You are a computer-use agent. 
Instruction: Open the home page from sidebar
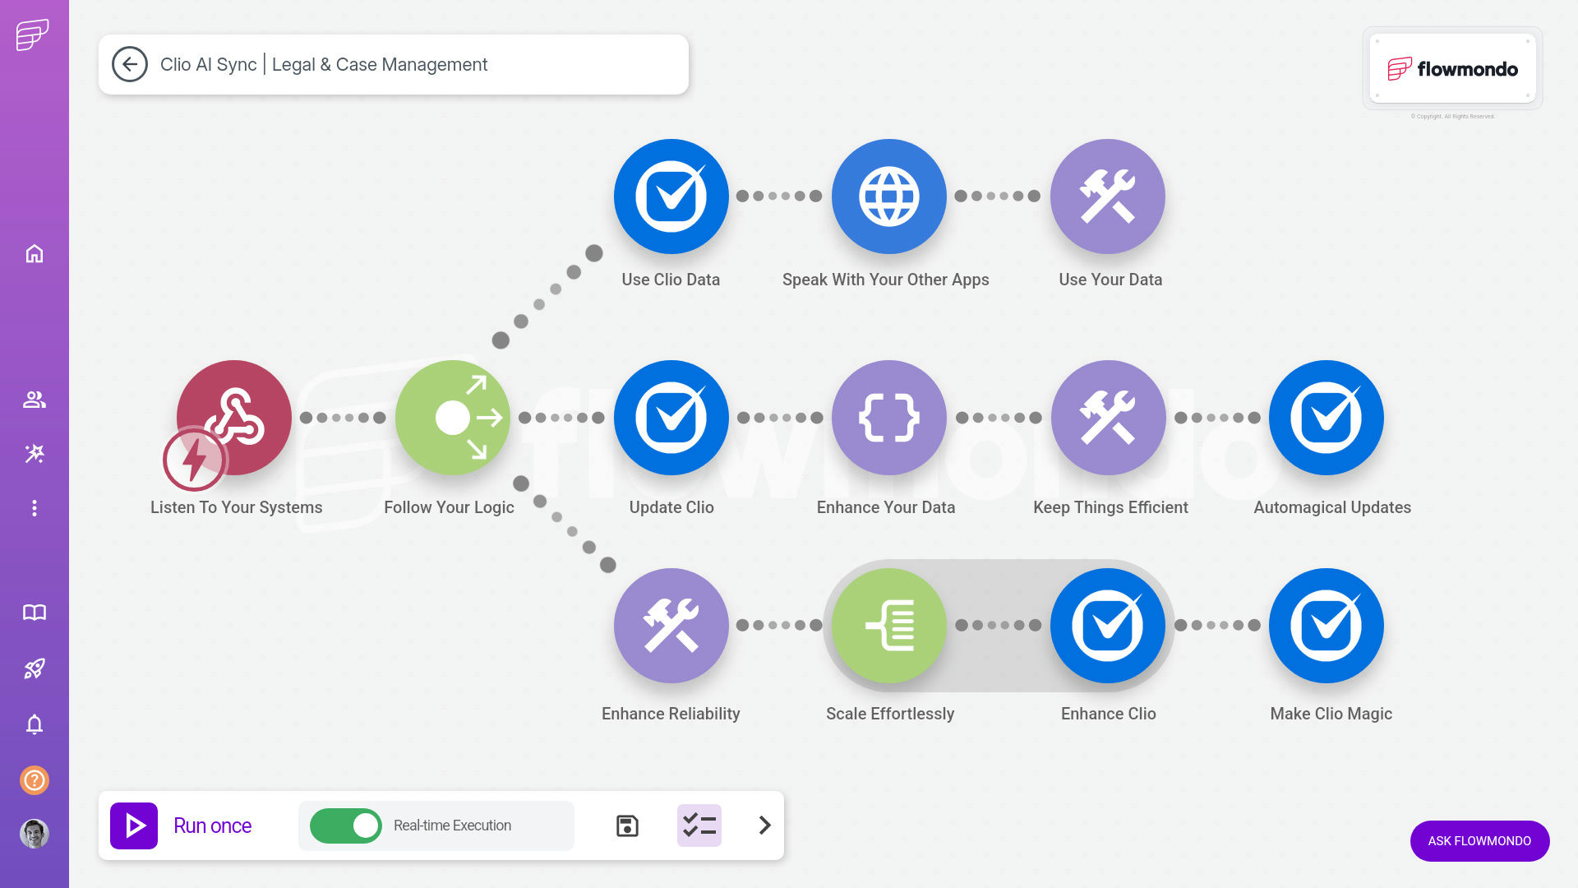click(x=35, y=253)
